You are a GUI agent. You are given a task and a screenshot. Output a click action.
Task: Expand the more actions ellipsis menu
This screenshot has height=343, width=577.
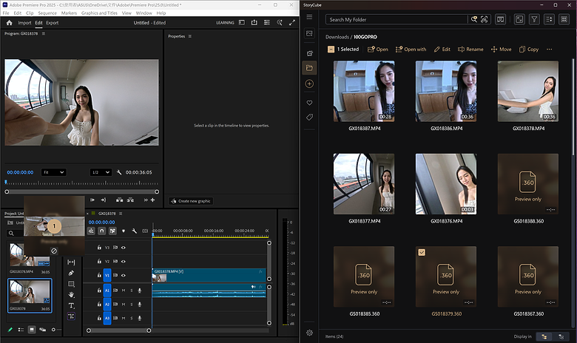[x=549, y=50]
